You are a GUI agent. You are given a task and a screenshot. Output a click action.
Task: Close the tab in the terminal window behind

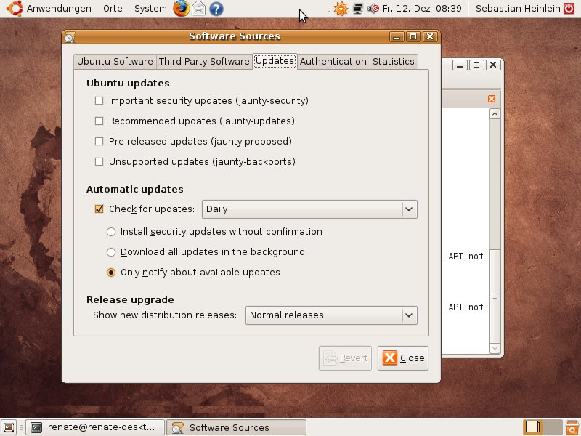(492, 99)
